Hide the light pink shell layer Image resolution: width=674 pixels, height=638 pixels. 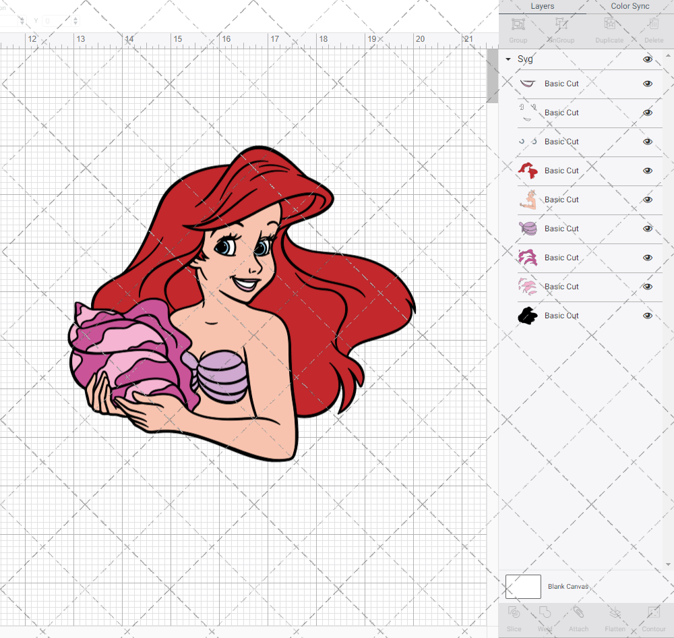tap(647, 287)
